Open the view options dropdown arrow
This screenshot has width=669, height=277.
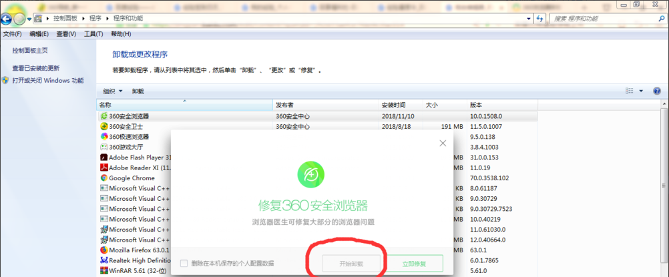[641, 91]
